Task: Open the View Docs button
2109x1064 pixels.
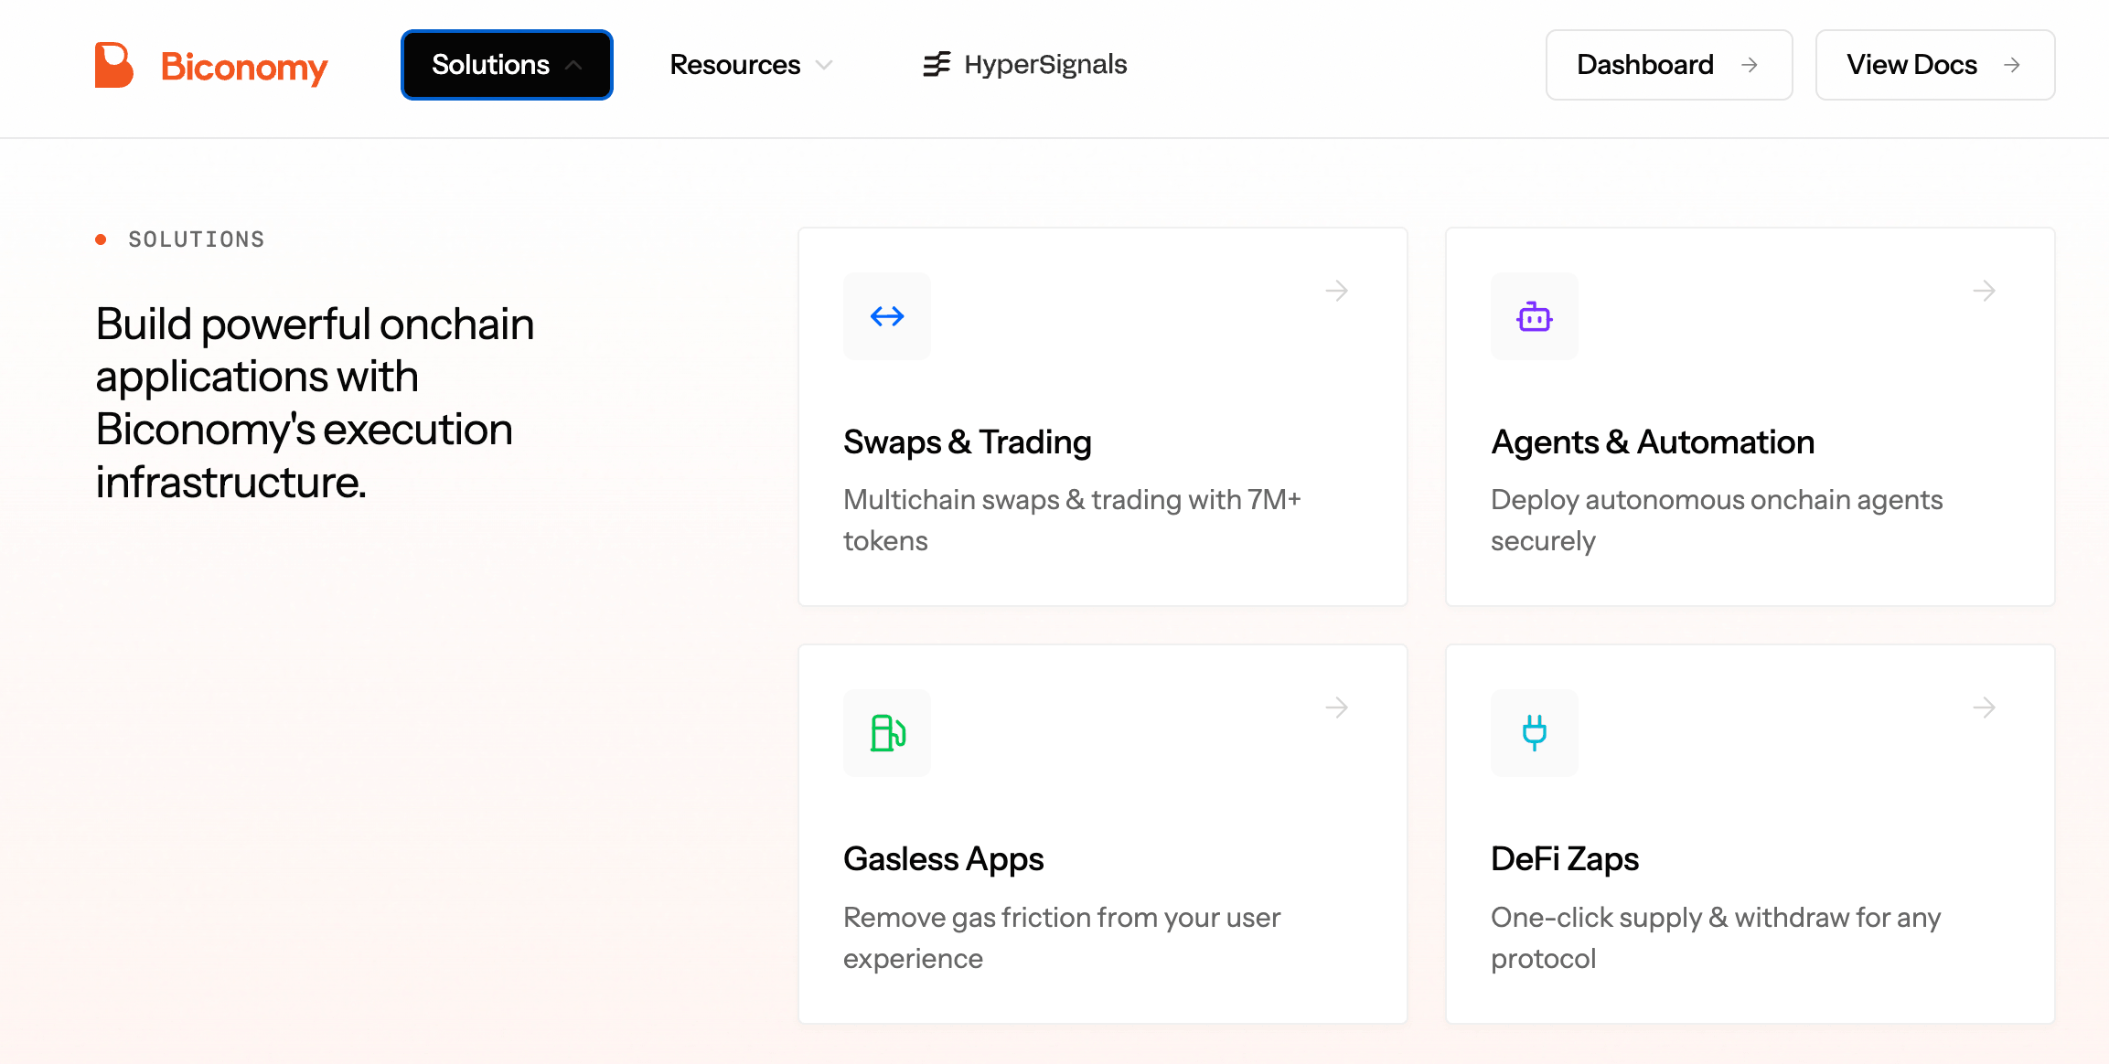Action: [x=1935, y=65]
